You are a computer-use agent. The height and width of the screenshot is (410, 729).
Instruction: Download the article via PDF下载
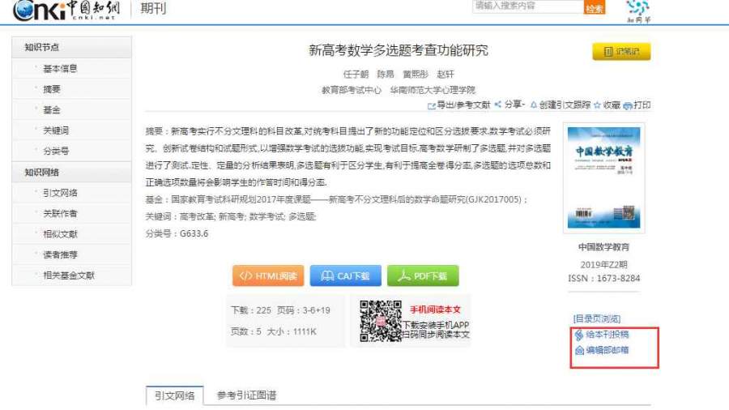click(x=422, y=275)
